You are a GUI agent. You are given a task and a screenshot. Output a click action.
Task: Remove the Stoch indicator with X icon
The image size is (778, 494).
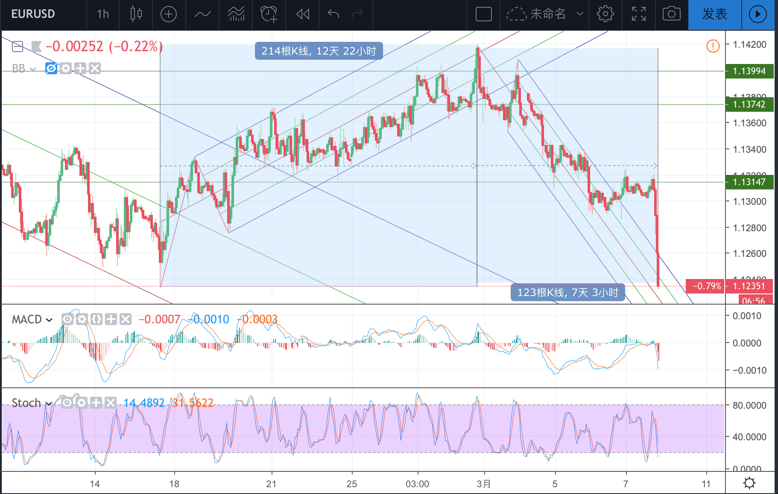point(111,403)
